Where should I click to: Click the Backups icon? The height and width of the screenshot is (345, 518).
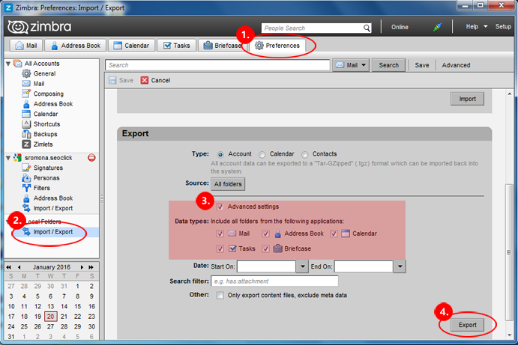click(26, 134)
